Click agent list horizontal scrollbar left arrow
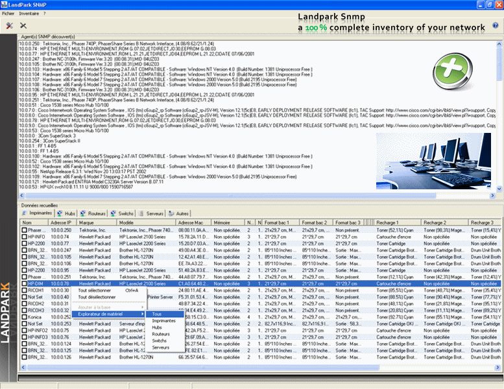 [22, 195]
